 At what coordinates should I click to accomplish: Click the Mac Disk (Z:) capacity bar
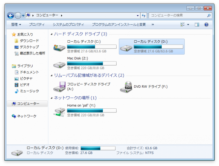click(x=92, y=63)
